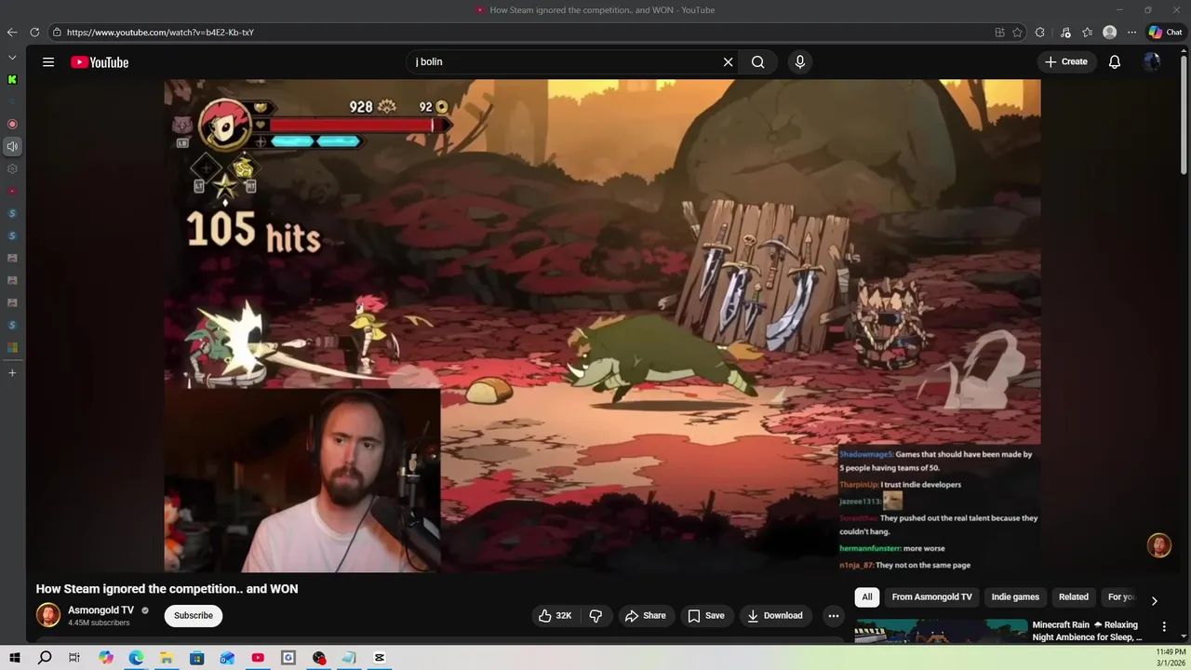The width and height of the screenshot is (1191, 670).
Task: Open Minecraft Rain recommended video thumbnail
Action: [942, 631]
